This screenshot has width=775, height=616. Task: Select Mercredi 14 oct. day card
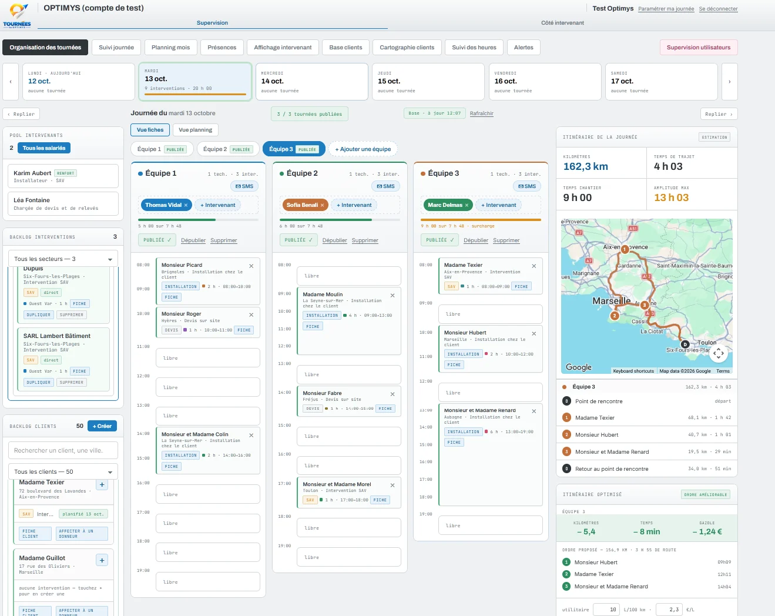(x=312, y=82)
